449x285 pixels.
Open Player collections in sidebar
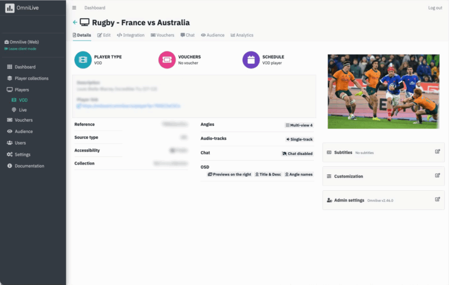tap(32, 78)
